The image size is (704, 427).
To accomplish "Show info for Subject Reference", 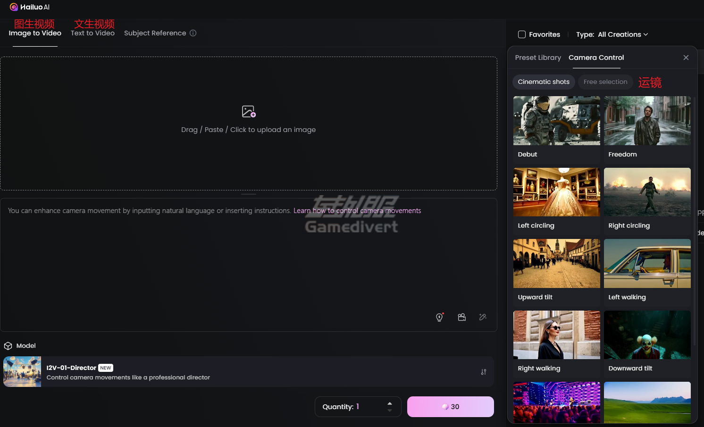I will pos(193,33).
